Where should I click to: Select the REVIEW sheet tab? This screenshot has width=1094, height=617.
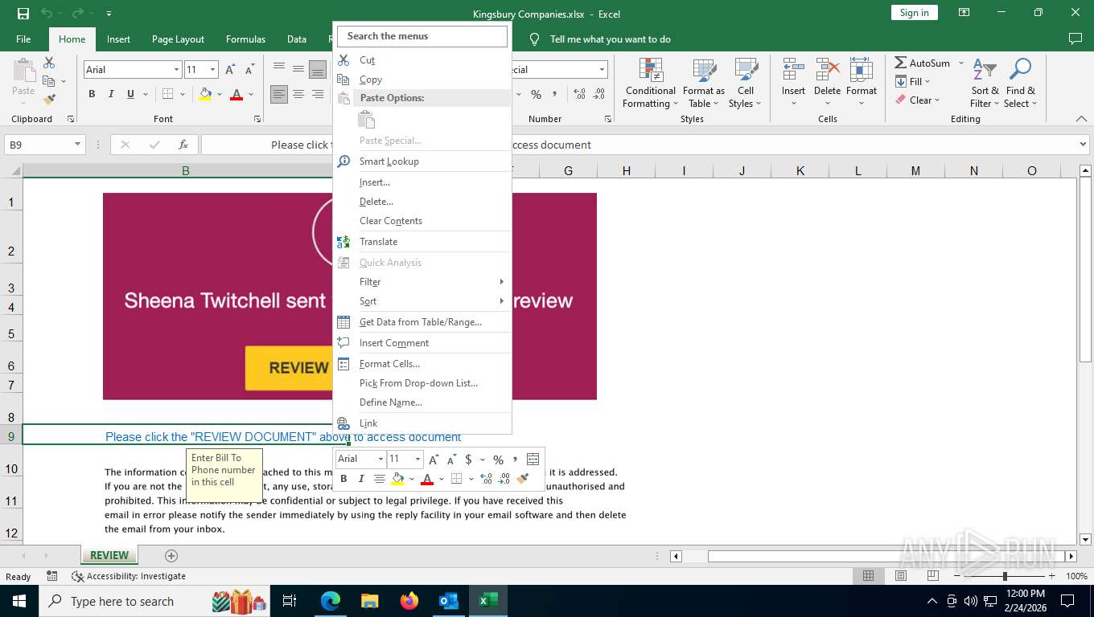109,555
